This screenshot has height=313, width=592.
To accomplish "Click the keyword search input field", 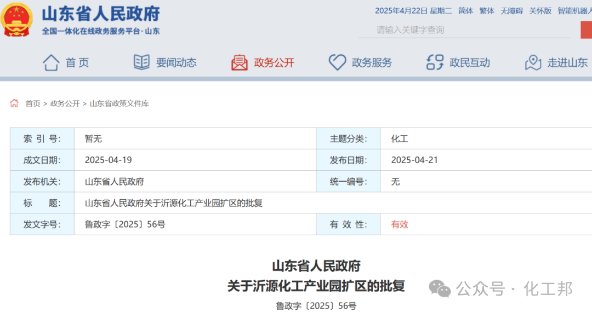I will click(466, 30).
